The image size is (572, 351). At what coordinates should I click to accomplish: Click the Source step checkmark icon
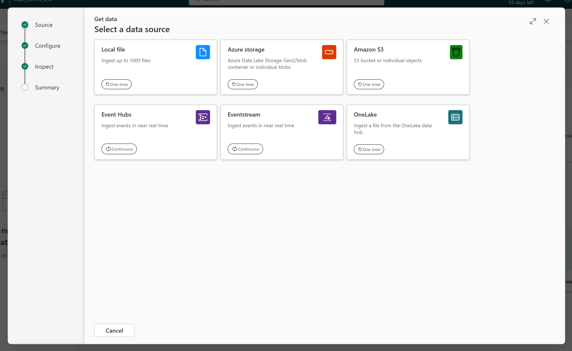click(25, 25)
